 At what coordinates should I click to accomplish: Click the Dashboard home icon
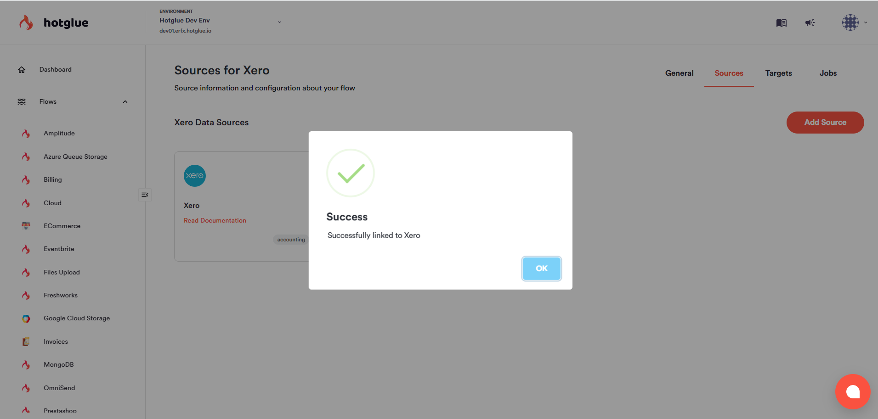pyautogui.click(x=22, y=70)
